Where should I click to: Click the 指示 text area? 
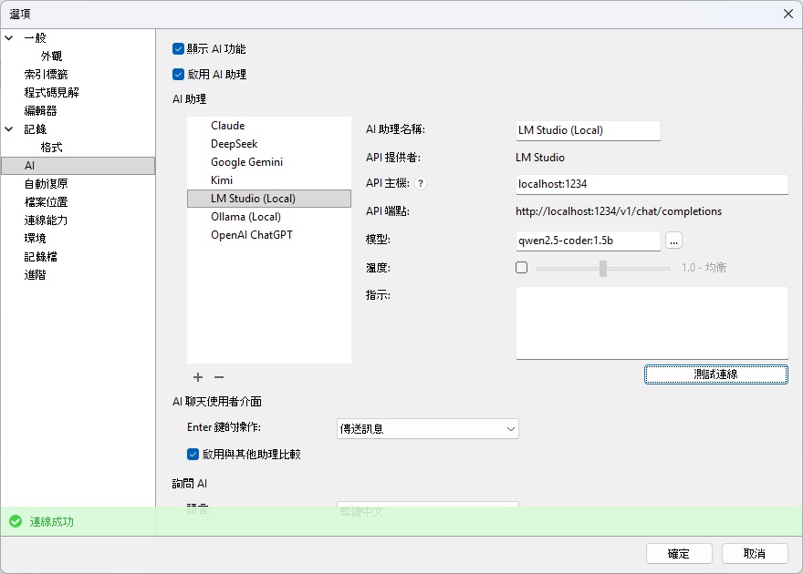point(652,323)
